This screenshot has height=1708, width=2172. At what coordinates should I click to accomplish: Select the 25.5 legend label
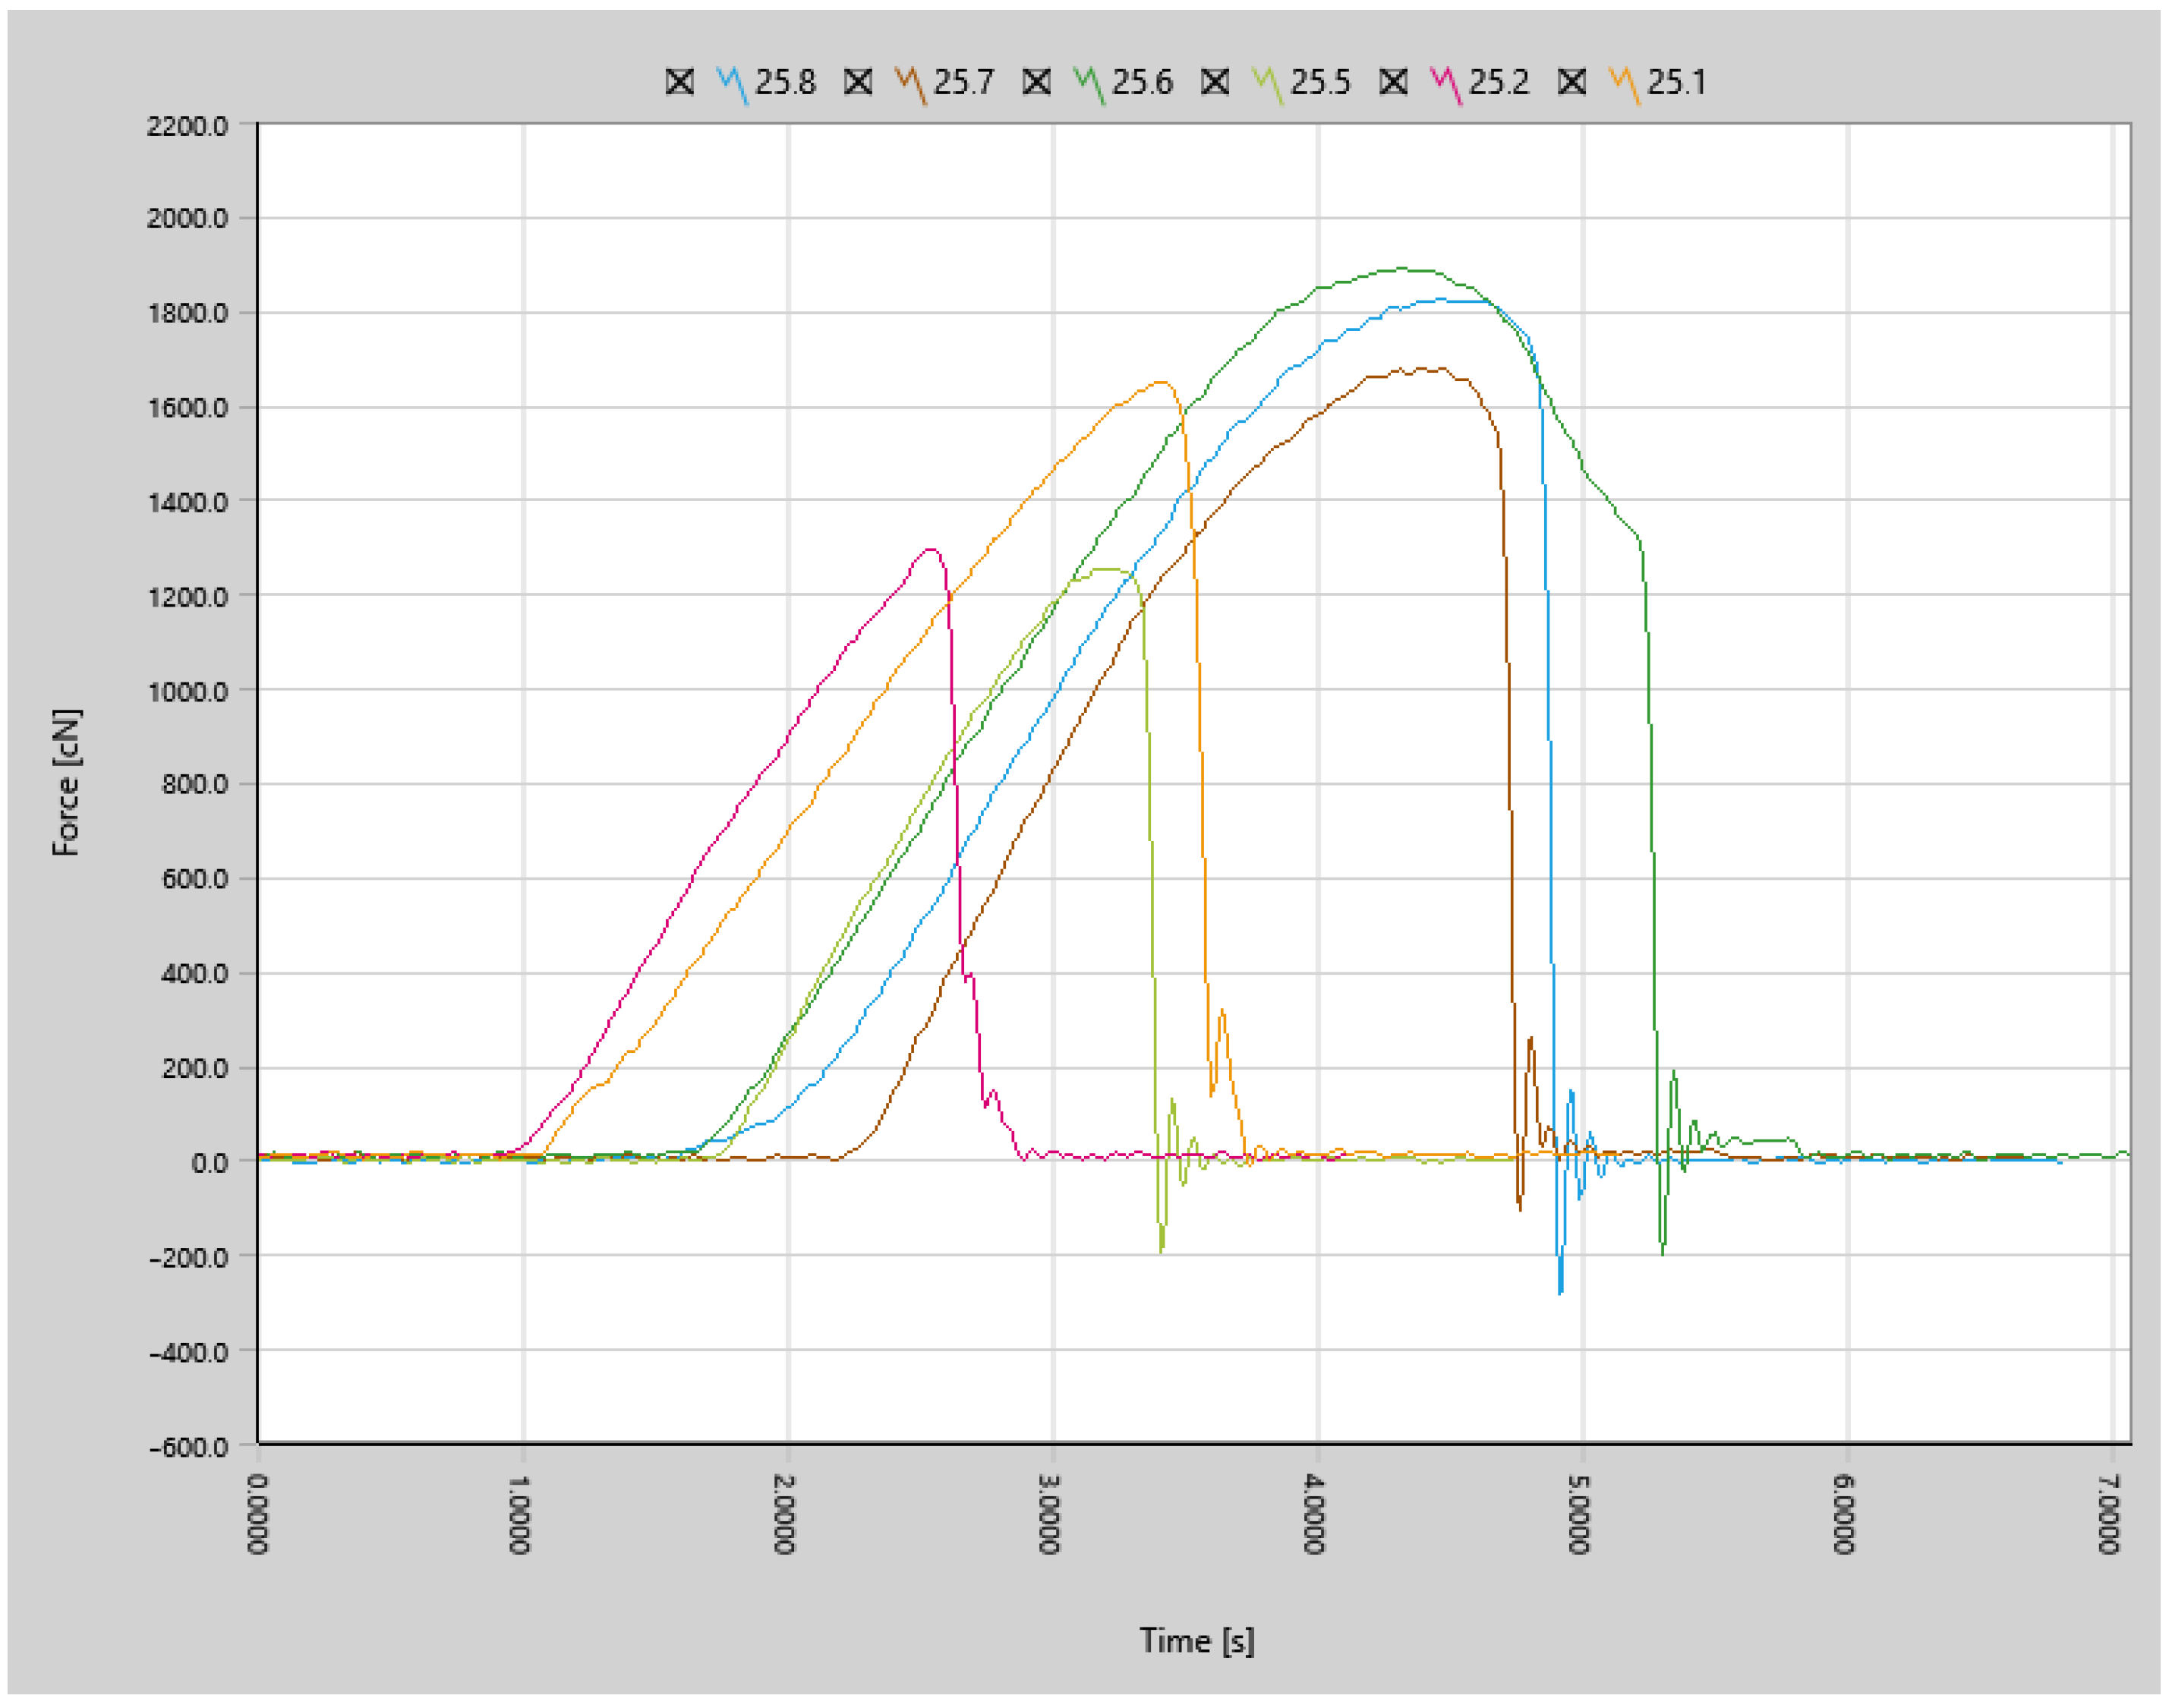pyautogui.click(x=1321, y=82)
